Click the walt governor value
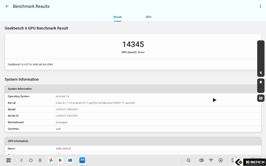 tap(58, 129)
